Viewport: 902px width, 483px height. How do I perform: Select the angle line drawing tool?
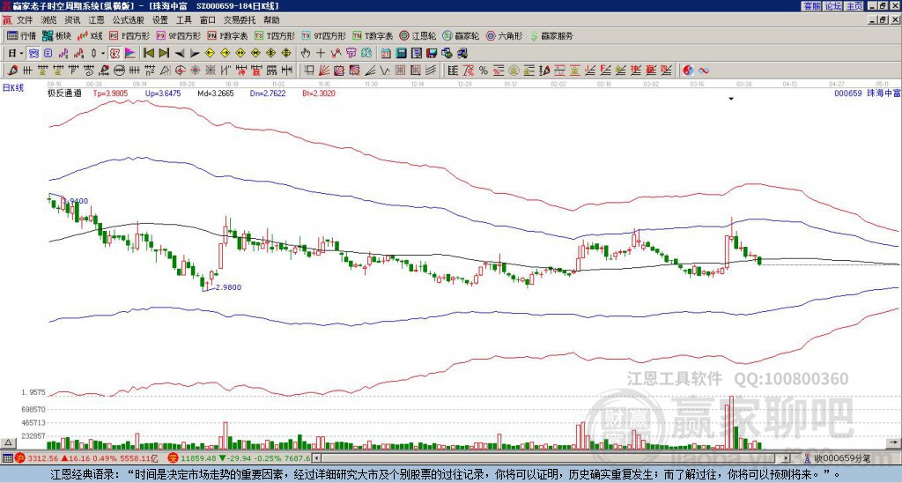point(369,71)
